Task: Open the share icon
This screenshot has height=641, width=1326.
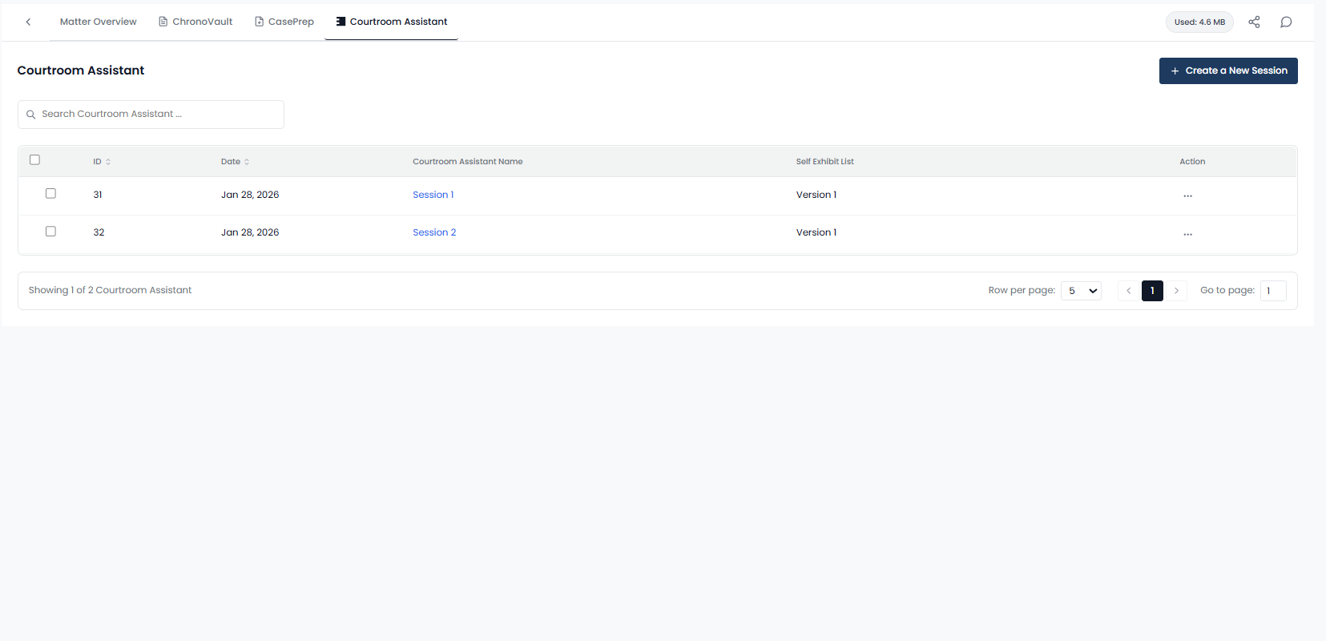Action: pyautogui.click(x=1254, y=22)
